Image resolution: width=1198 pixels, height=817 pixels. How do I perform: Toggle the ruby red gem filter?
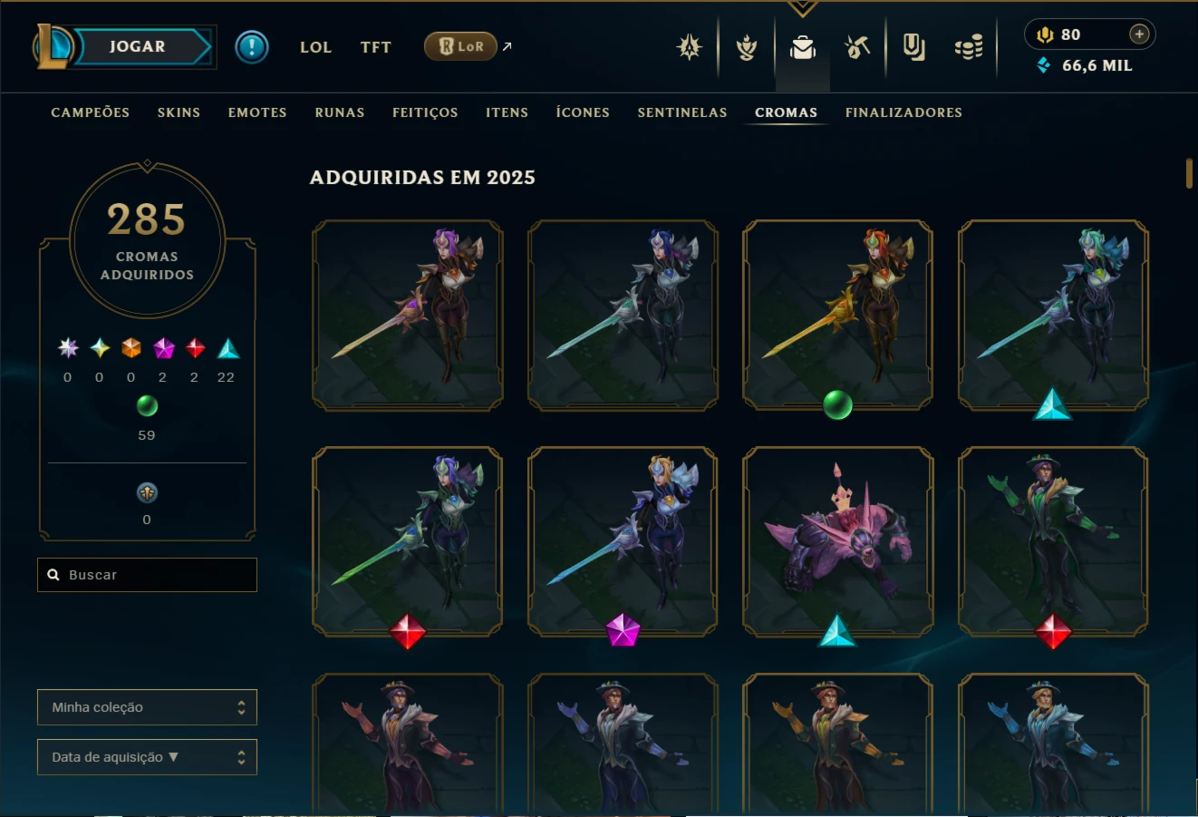[x=195, y=348]
